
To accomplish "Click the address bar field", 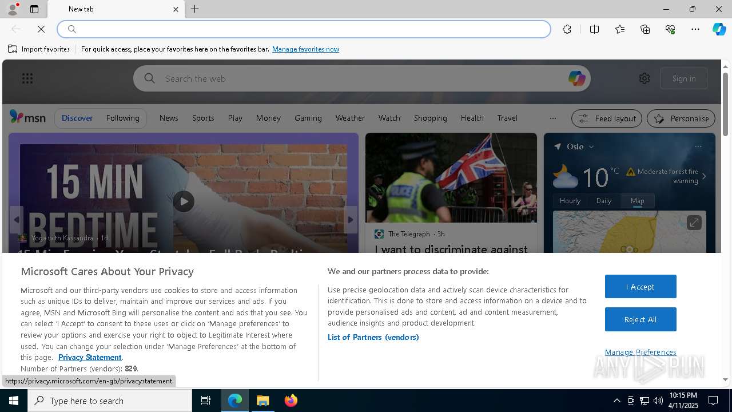I will (x=304, y=29).
